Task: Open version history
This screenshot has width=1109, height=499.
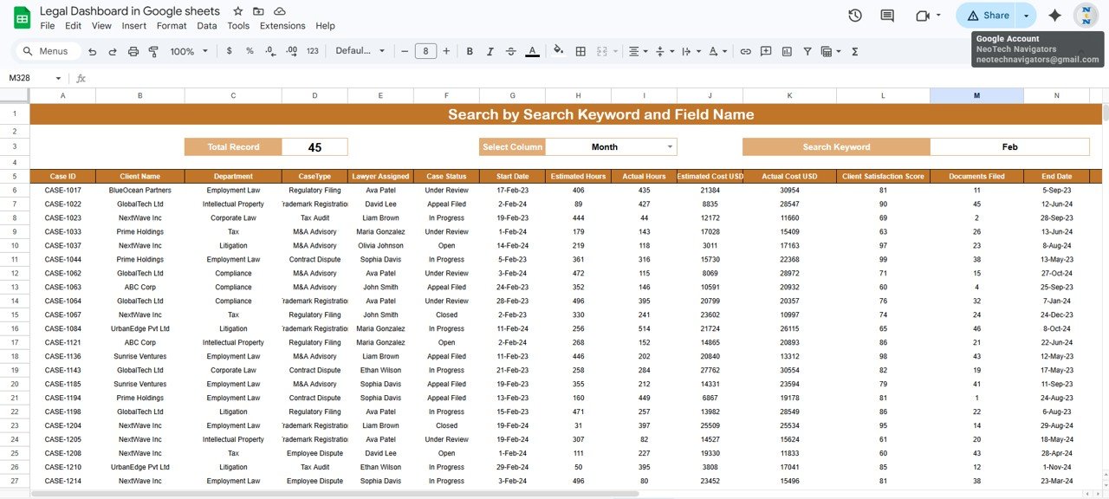Action: [853, 15]
